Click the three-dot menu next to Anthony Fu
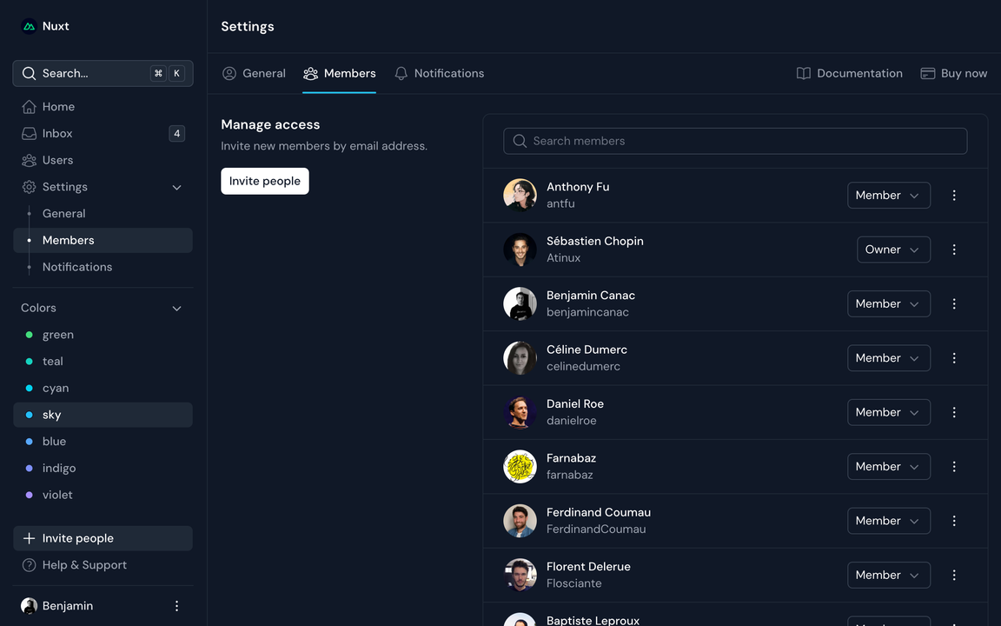 click(954, 195)
